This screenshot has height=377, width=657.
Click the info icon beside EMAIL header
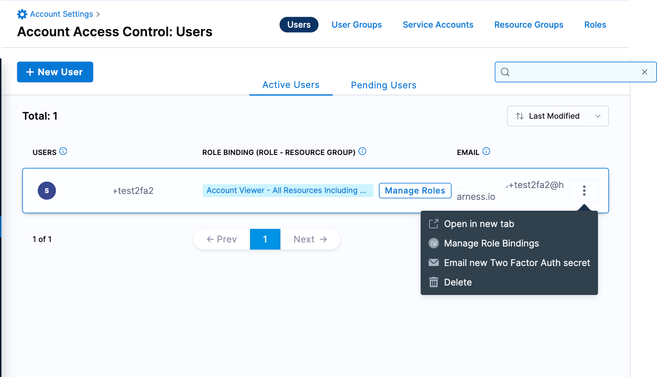pos(486,151)
